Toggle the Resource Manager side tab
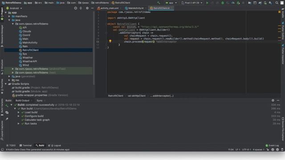Image resolution: width=285 pixels, height=160 pixels. point(2,36)
